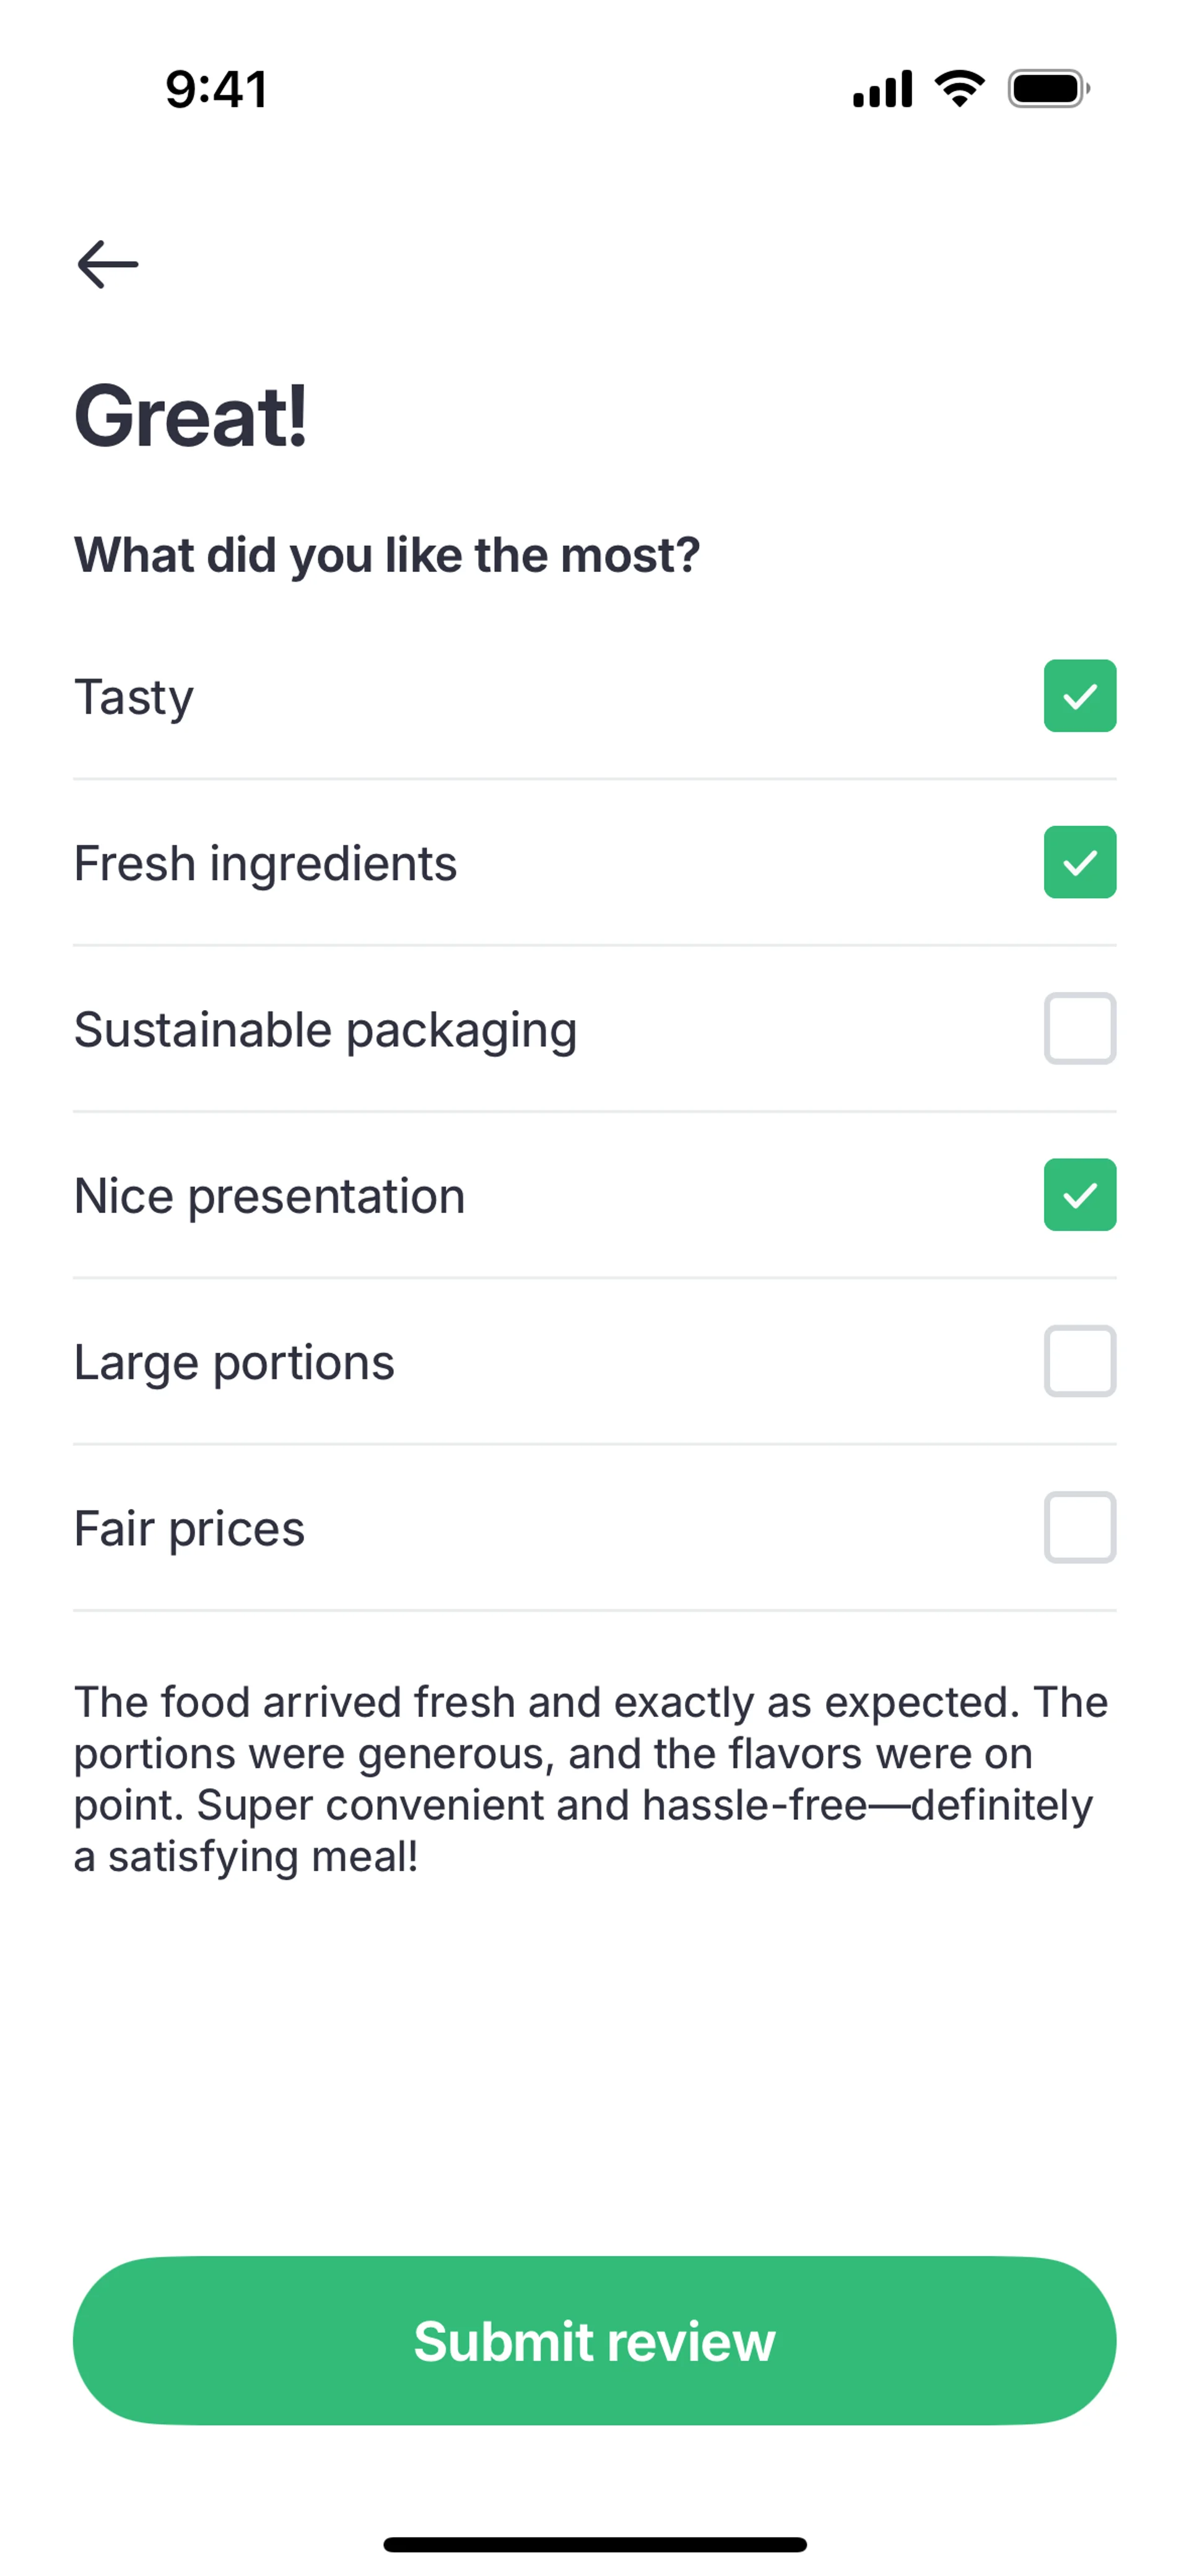The image size is (1189, 2576).
Task: Select the Fresh ingredients label
Action: click(265, 863)
